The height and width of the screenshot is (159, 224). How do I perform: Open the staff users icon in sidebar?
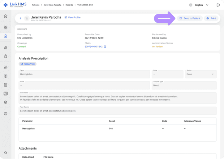(x=5, y=67)
